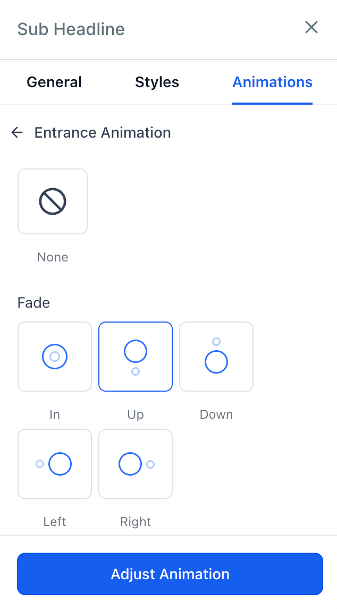Click the "Down" animation label
337x609 pixels.
[x=216, y=415]
